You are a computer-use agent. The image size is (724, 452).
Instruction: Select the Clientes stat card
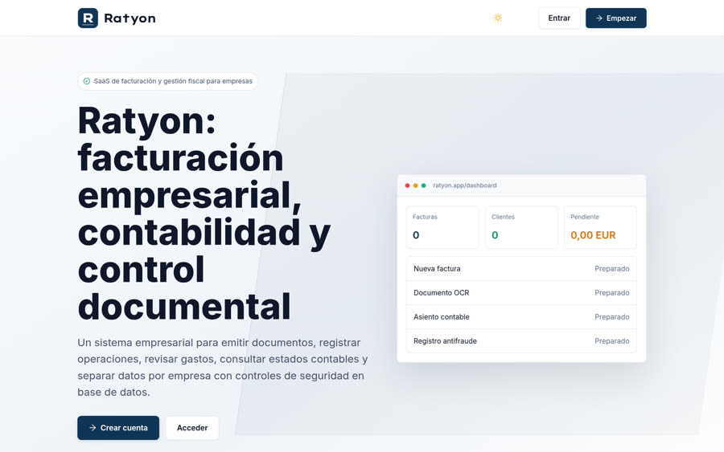pyautogui.click(x=521, y=227)
